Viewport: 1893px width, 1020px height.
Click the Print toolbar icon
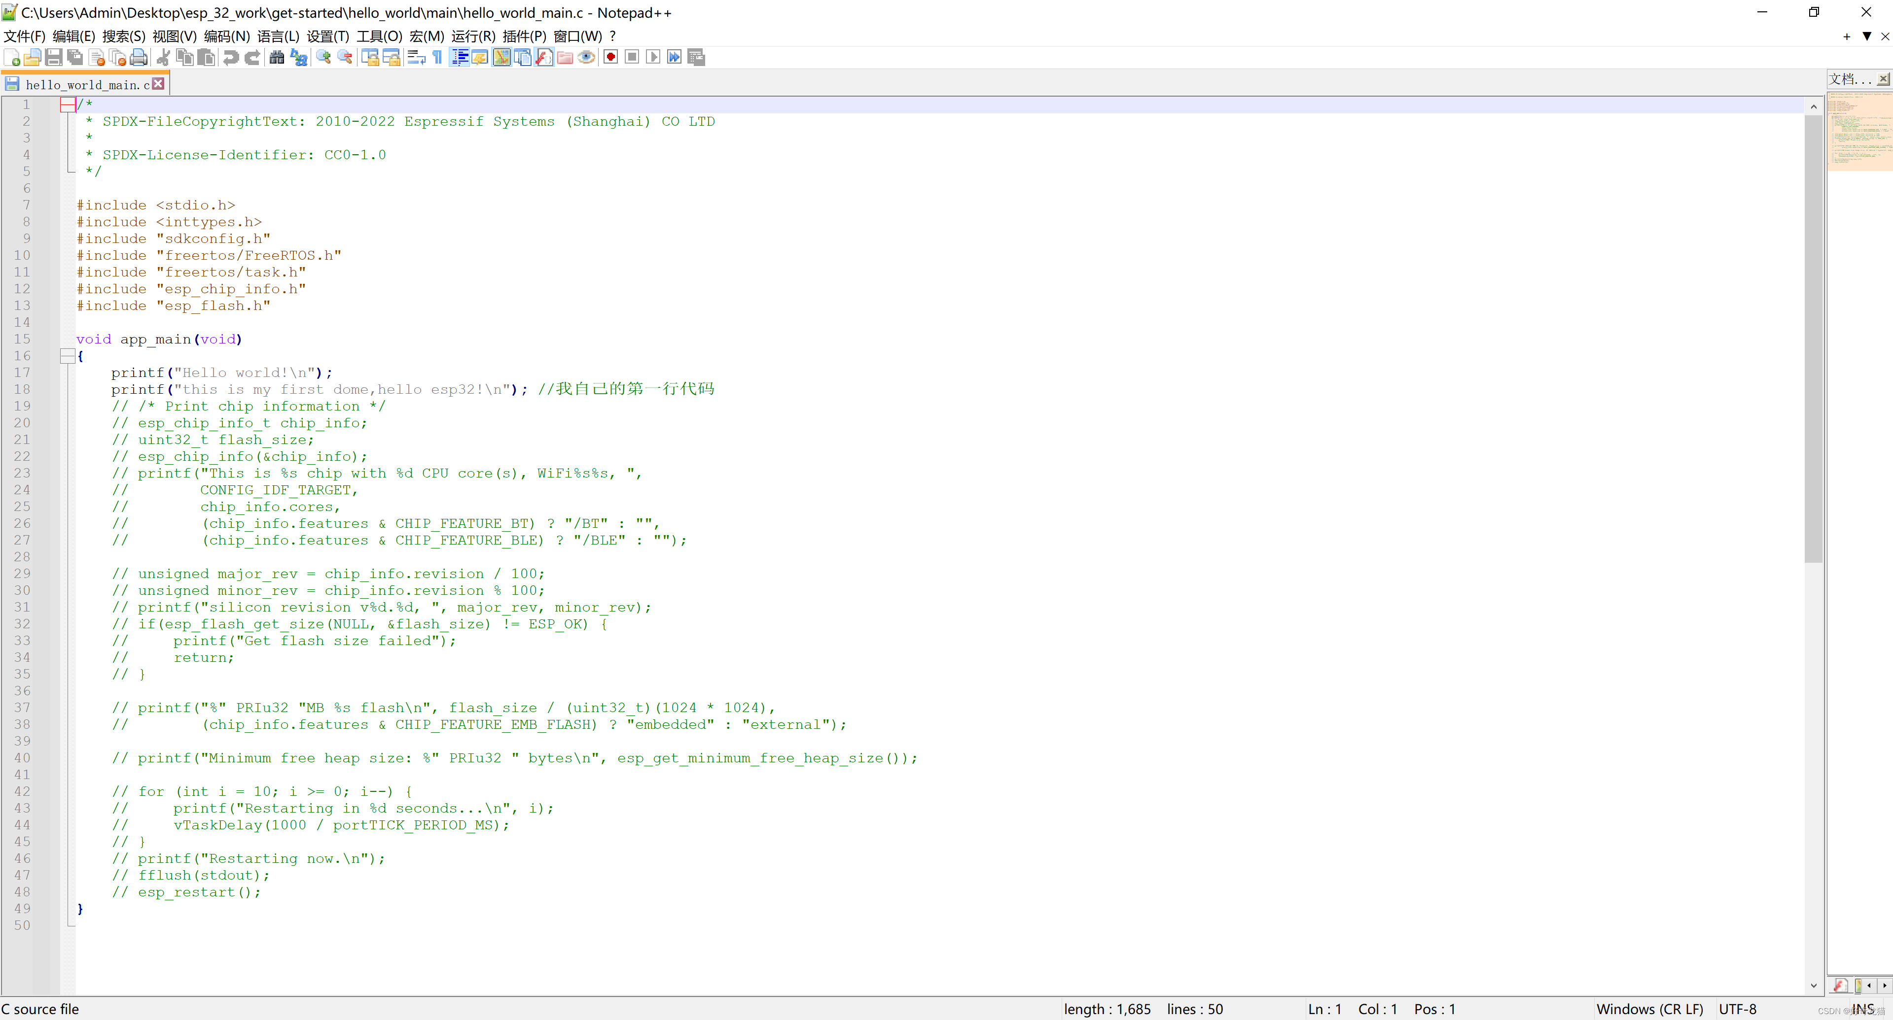click(138, 57)
